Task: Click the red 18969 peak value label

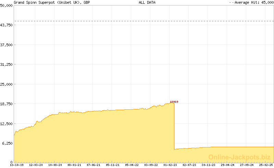Action: point(174,102)
